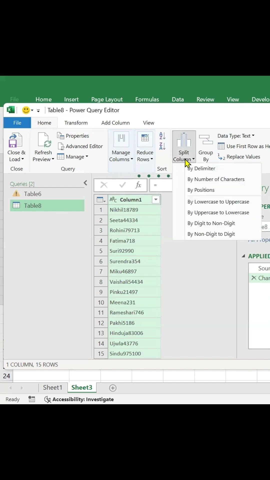Click the Reduce Rows icon
Viewport: 270px width, 480px height.
click(145, 139)
